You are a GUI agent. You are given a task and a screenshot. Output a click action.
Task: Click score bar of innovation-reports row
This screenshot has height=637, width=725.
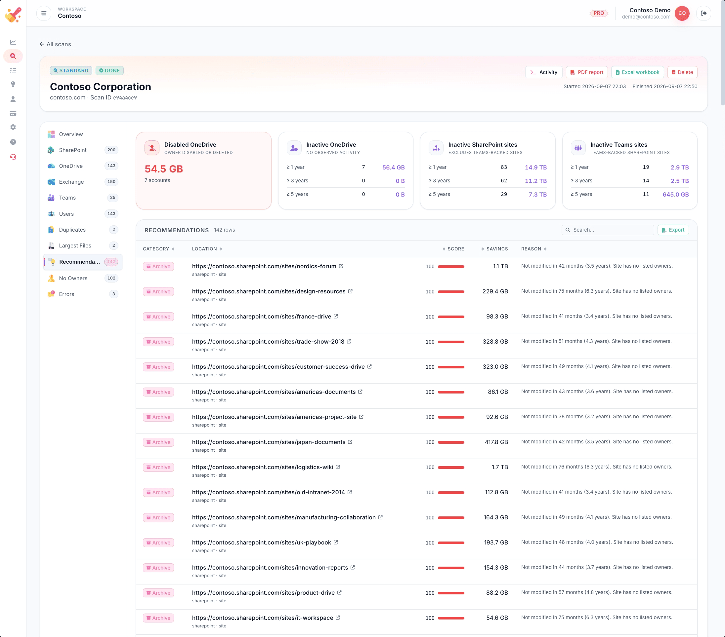[x=451, y=568]
